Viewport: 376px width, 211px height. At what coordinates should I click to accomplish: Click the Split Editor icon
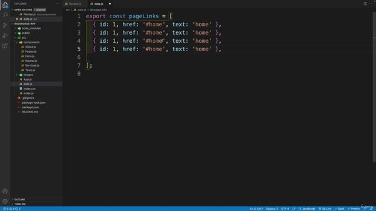click(365, 4)
